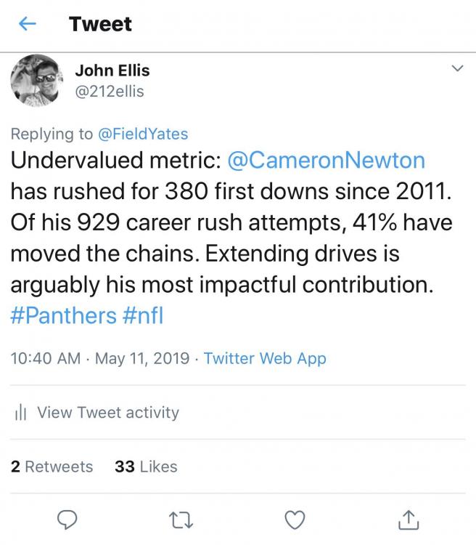Show the 2 Retweets list

pos(52,467)
